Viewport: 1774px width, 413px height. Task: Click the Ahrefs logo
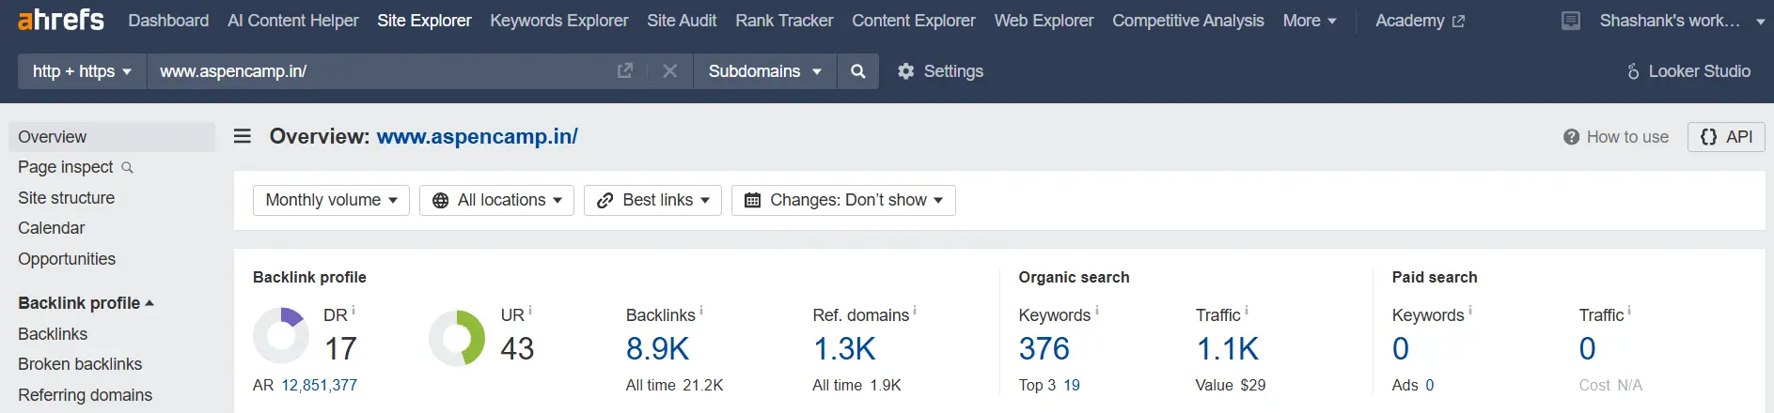(x=61, y=19)
